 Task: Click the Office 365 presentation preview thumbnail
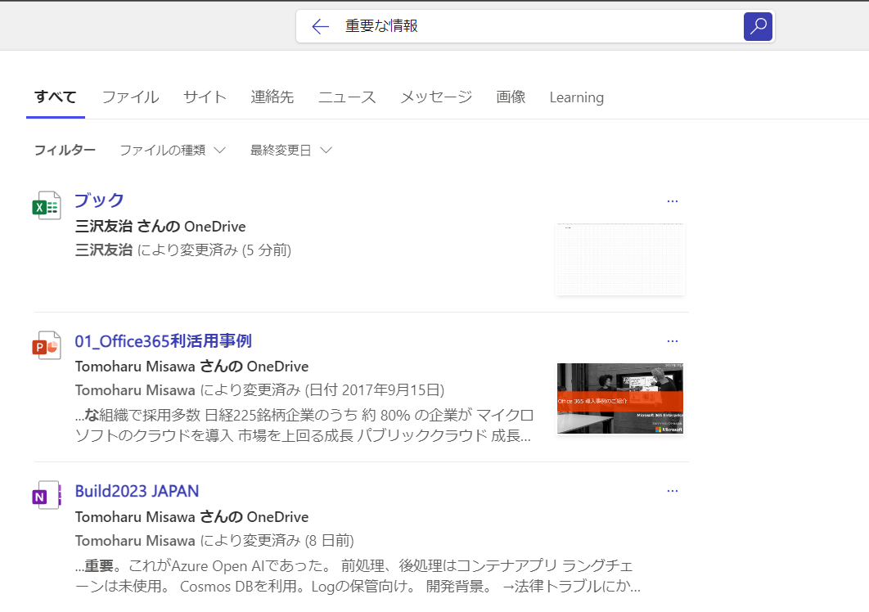[x=620, y=398]
